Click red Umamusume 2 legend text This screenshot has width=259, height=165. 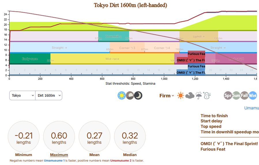(x=121, y=161)
